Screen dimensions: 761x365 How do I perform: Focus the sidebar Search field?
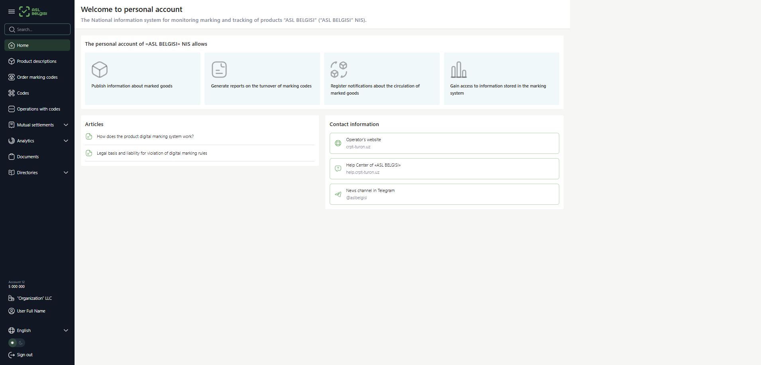[x=37, y=29]
